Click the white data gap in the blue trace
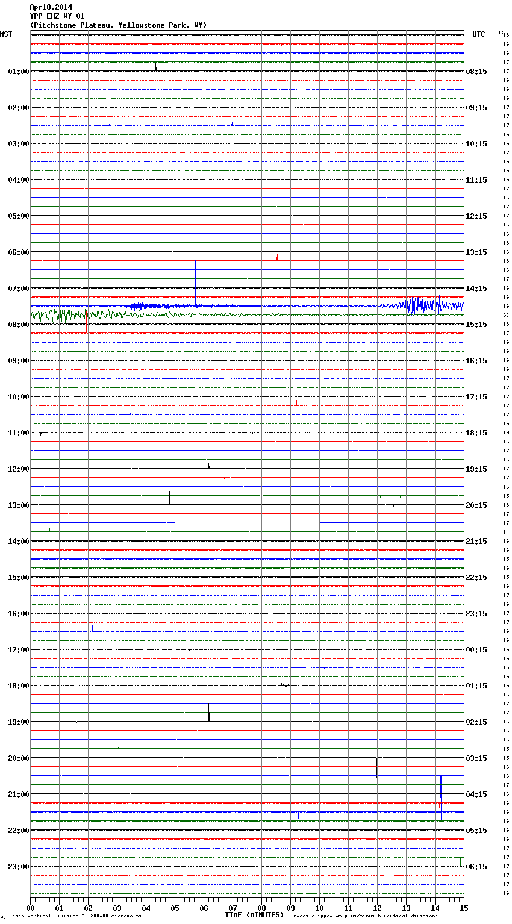 247,523
